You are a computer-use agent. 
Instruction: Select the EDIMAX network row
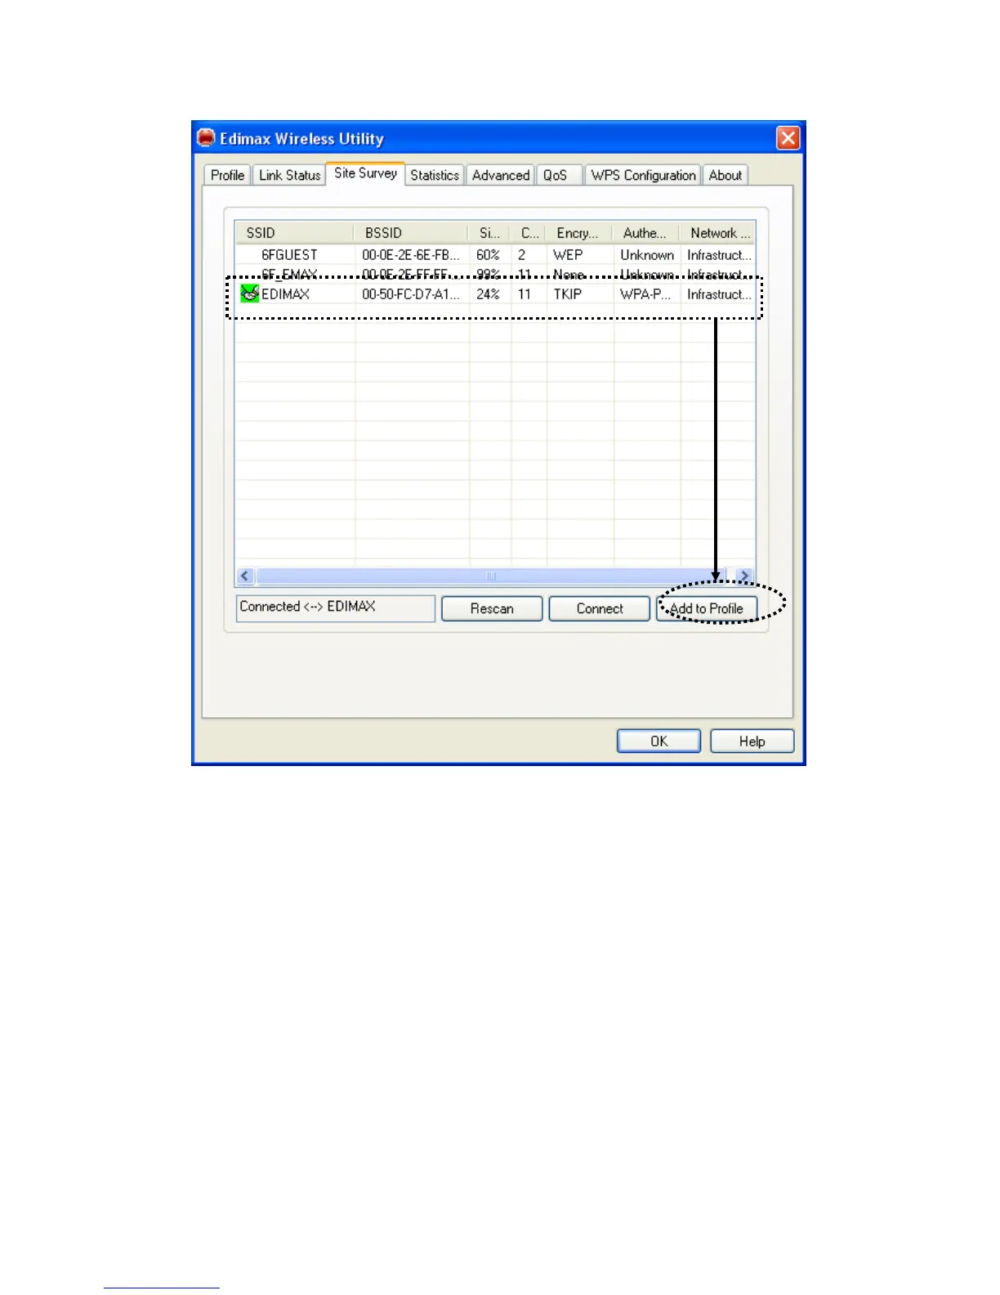(495, 294)
